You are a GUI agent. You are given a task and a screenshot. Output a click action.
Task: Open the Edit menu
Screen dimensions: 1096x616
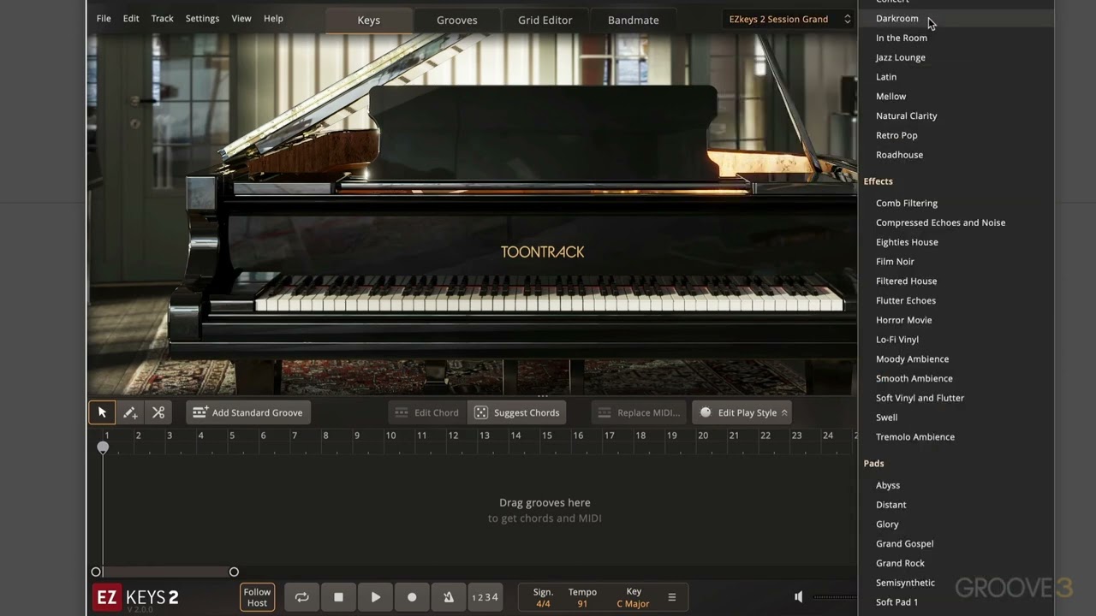(x=131, y=18)
